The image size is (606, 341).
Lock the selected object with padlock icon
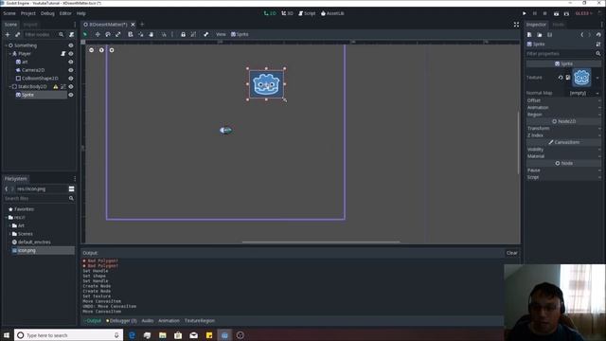tap(183, 34)
